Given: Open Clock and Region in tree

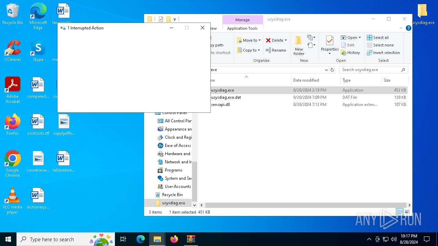Looking at the screenshot, I should 175,137.
